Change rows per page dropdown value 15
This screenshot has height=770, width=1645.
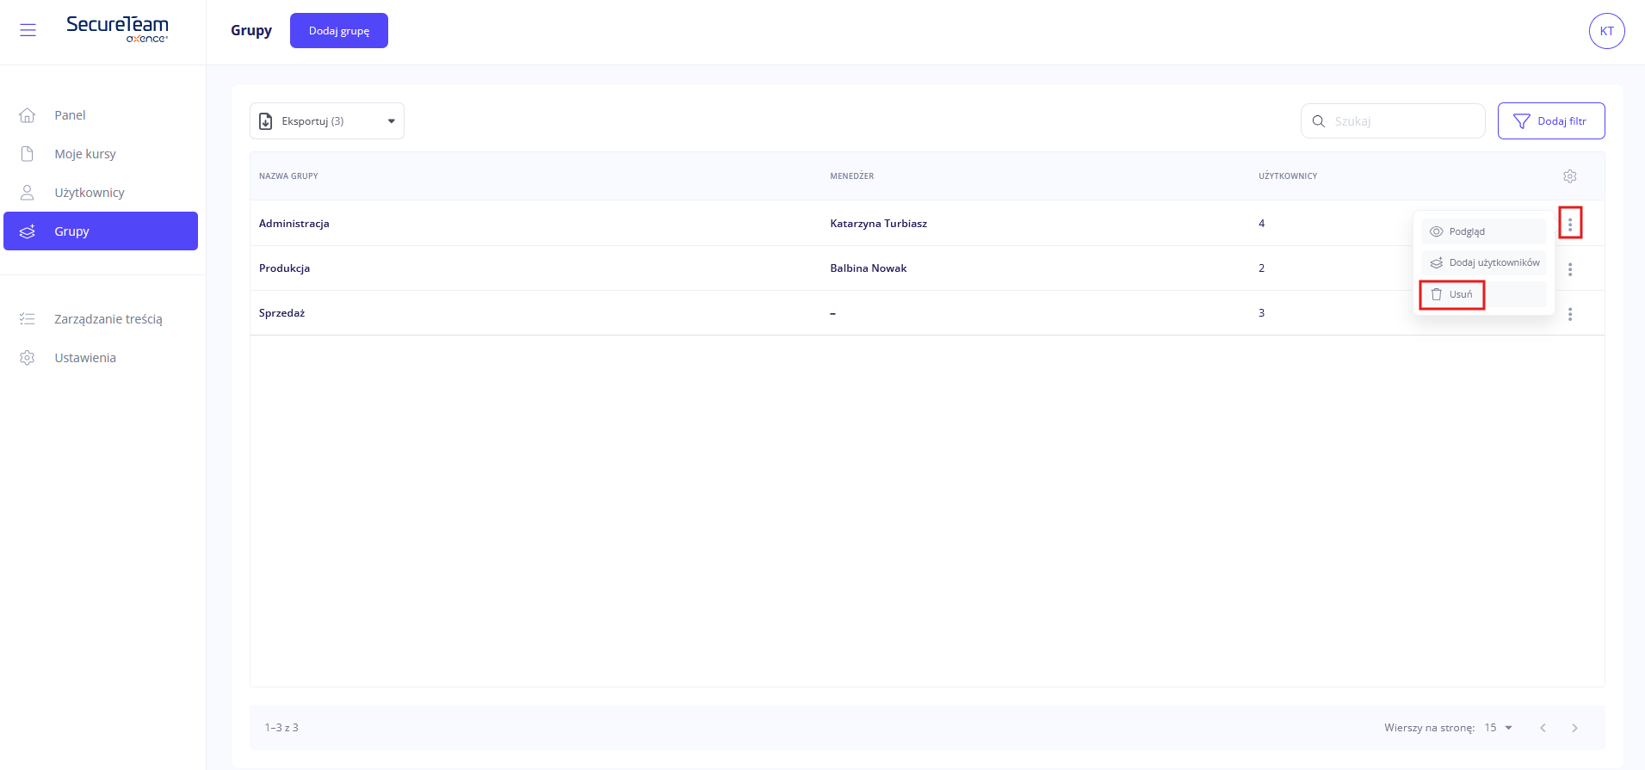[1498, 728]
